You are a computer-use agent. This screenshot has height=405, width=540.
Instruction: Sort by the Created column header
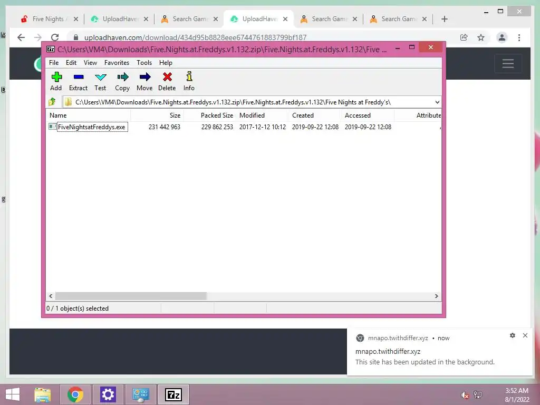click(x=315, y=115)
